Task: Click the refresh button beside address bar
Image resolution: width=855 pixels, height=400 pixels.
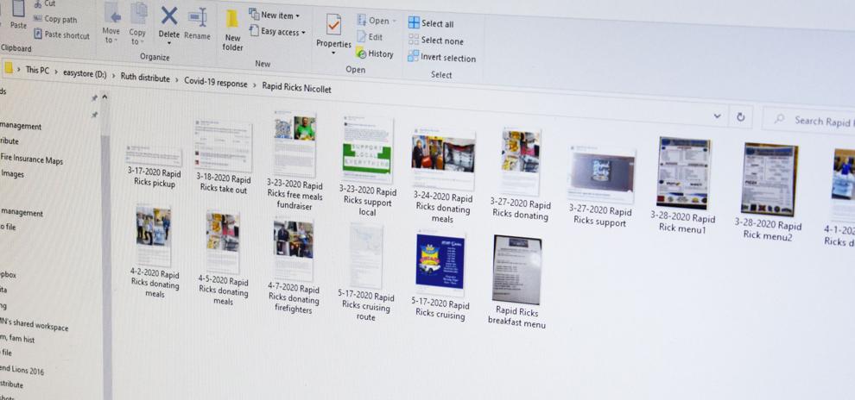Action: tap(740, 116)
